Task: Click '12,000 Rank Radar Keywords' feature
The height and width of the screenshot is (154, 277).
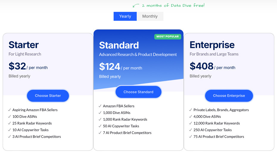Action: [217, 123]
